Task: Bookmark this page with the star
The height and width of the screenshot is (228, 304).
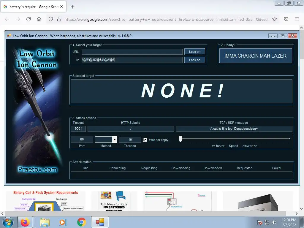Action: pyautogui.click(x=275, y=19)
